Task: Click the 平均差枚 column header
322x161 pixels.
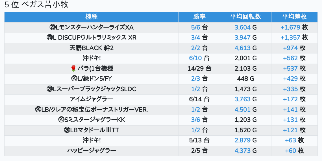Action: click(x=294, y=17)
